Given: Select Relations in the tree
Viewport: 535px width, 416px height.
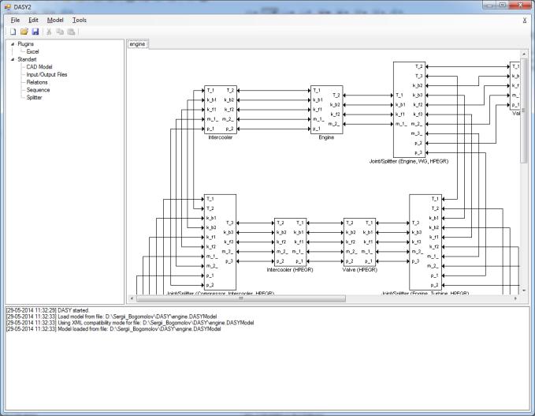Looking at the screenshot, I should coord(37,82).
